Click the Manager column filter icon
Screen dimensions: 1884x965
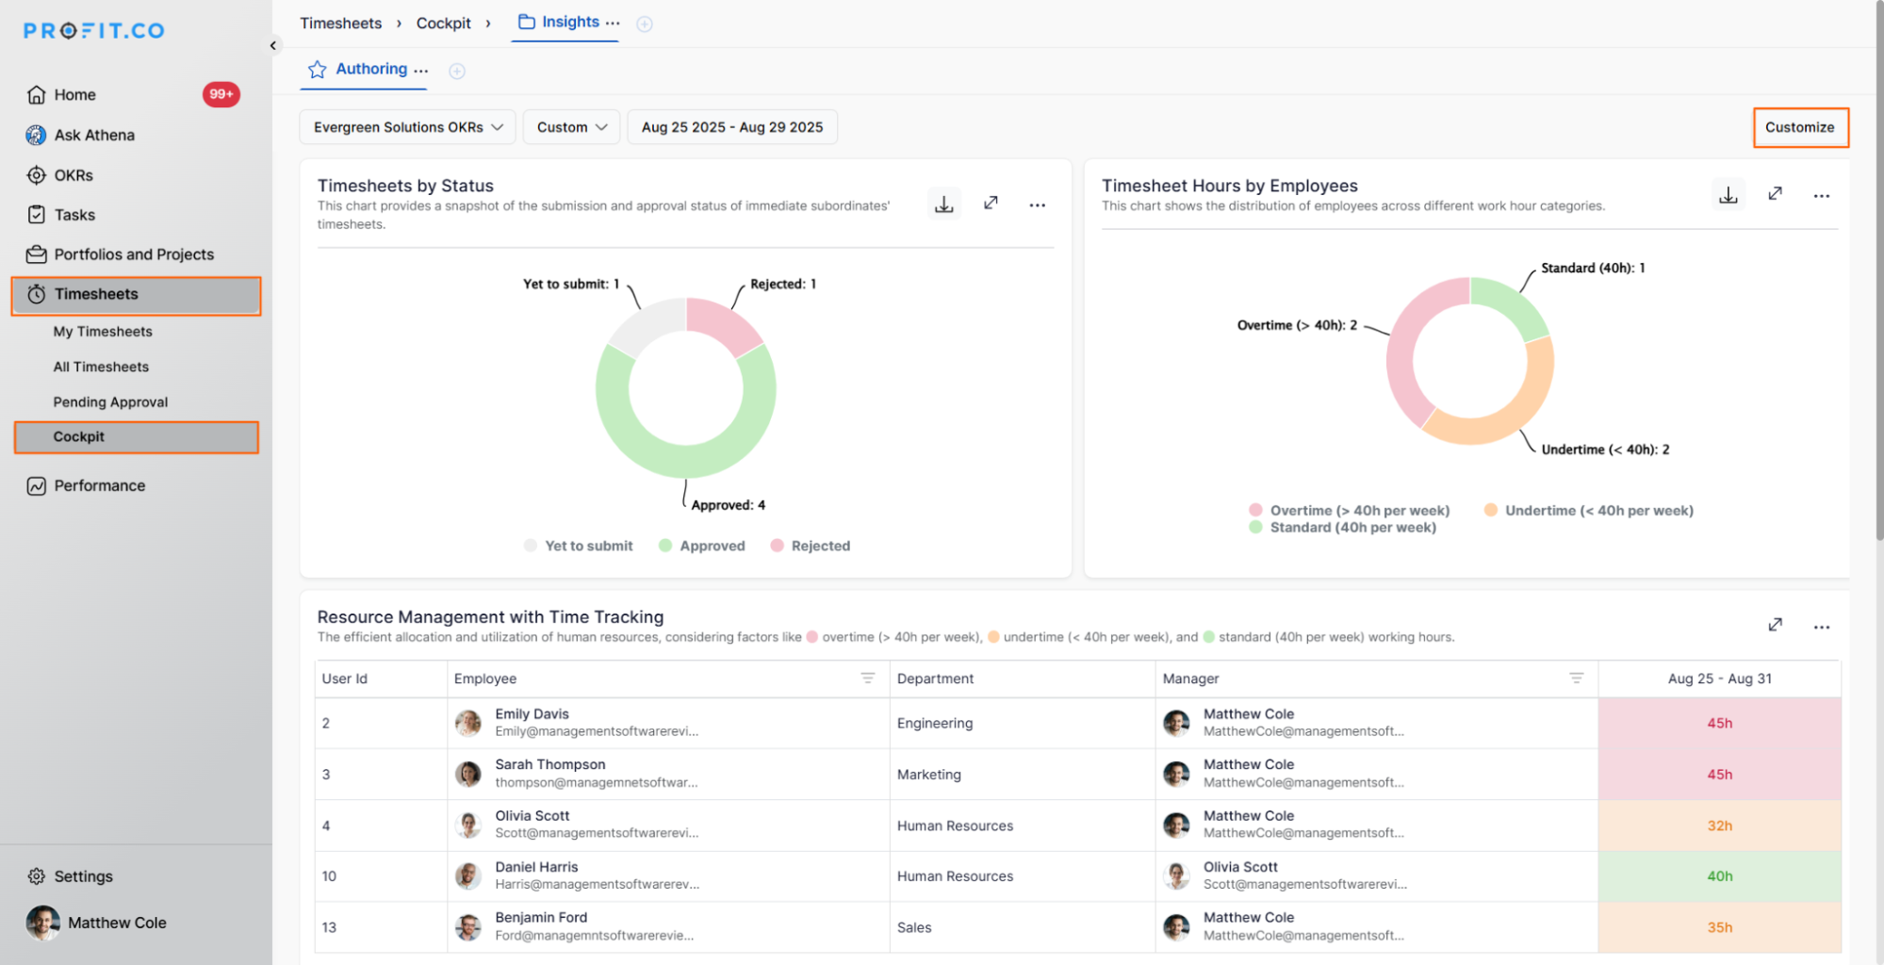[1576, 679]
